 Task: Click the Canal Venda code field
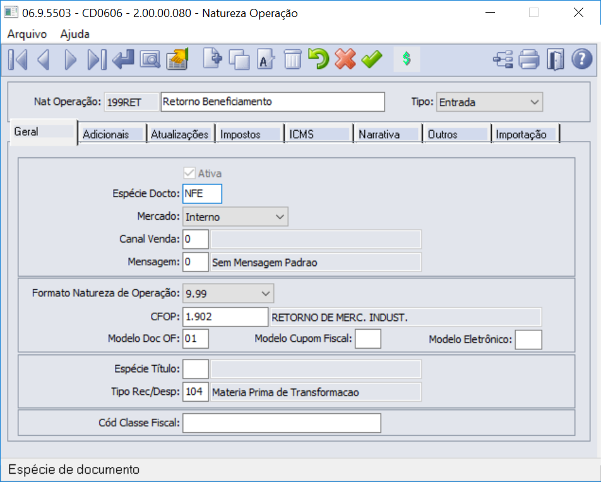pos(196,239)
